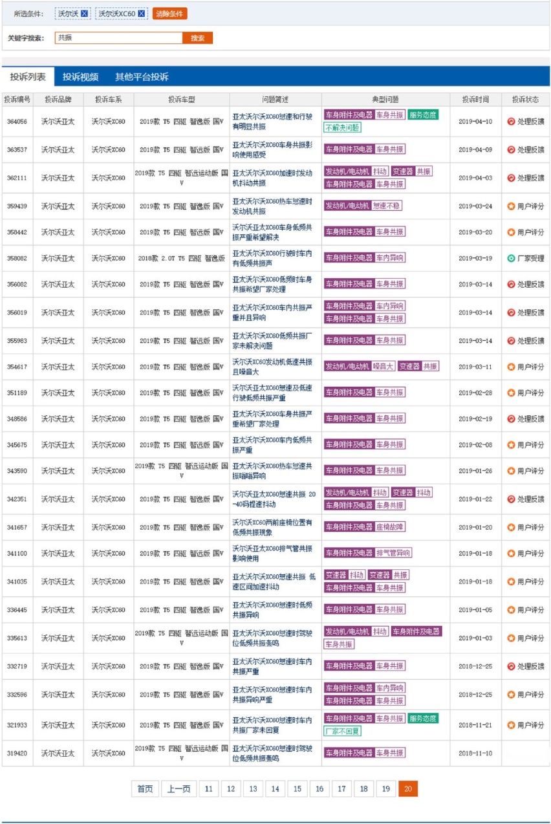Click the 用户评分 status text for complaint 321933

coord(530,725)
